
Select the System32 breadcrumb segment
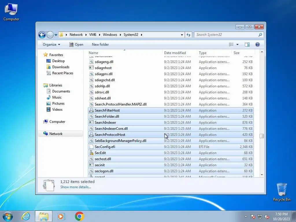(x=131, y=35)
